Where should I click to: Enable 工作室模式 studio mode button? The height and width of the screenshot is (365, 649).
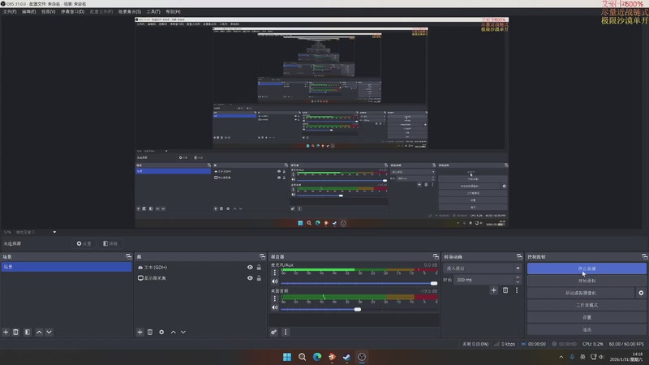[x=587, y=305]
